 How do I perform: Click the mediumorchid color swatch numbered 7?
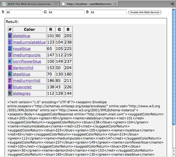10,81
